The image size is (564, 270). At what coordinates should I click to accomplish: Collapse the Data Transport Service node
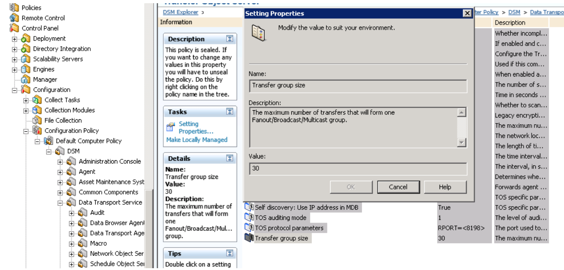pyautogui.click(x=61, y=203)
